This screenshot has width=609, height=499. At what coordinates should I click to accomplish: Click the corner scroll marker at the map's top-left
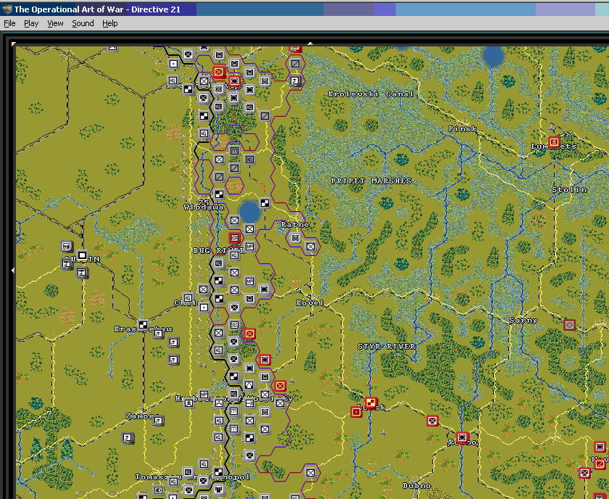tap(14, 44)
